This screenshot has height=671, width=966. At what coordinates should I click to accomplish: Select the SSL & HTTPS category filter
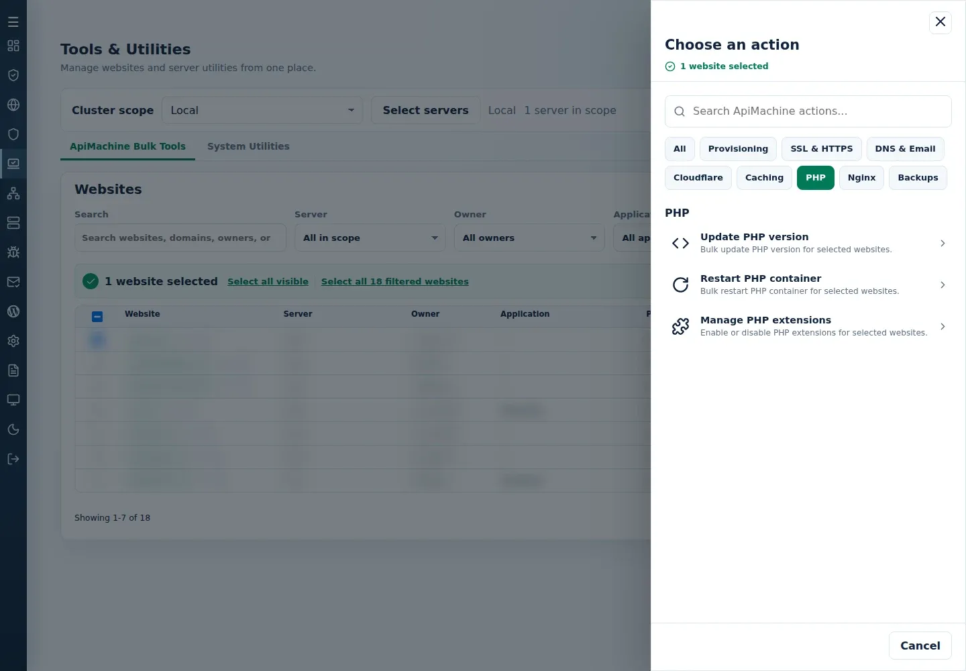click(x=822, y=149)
